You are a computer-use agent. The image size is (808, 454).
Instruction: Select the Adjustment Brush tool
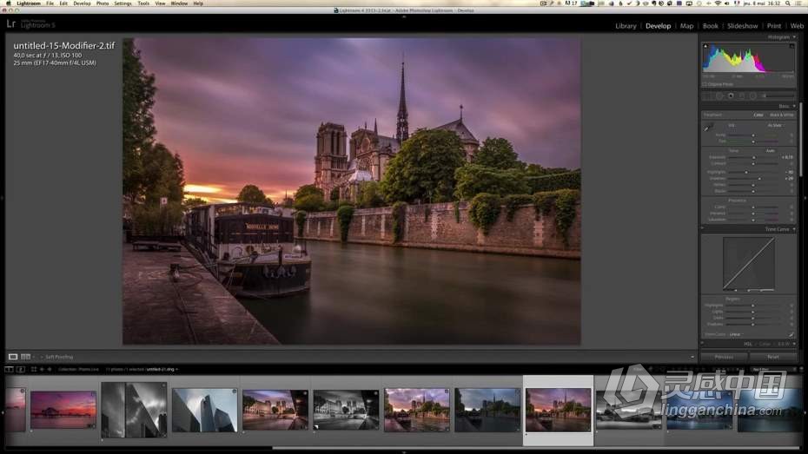point(778,95)
